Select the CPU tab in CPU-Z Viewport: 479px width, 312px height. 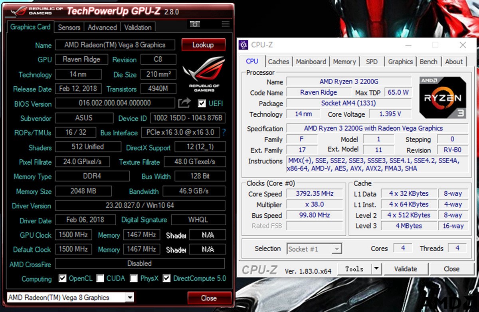252,61
